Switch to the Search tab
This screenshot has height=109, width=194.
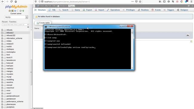[x=63, y=10]
